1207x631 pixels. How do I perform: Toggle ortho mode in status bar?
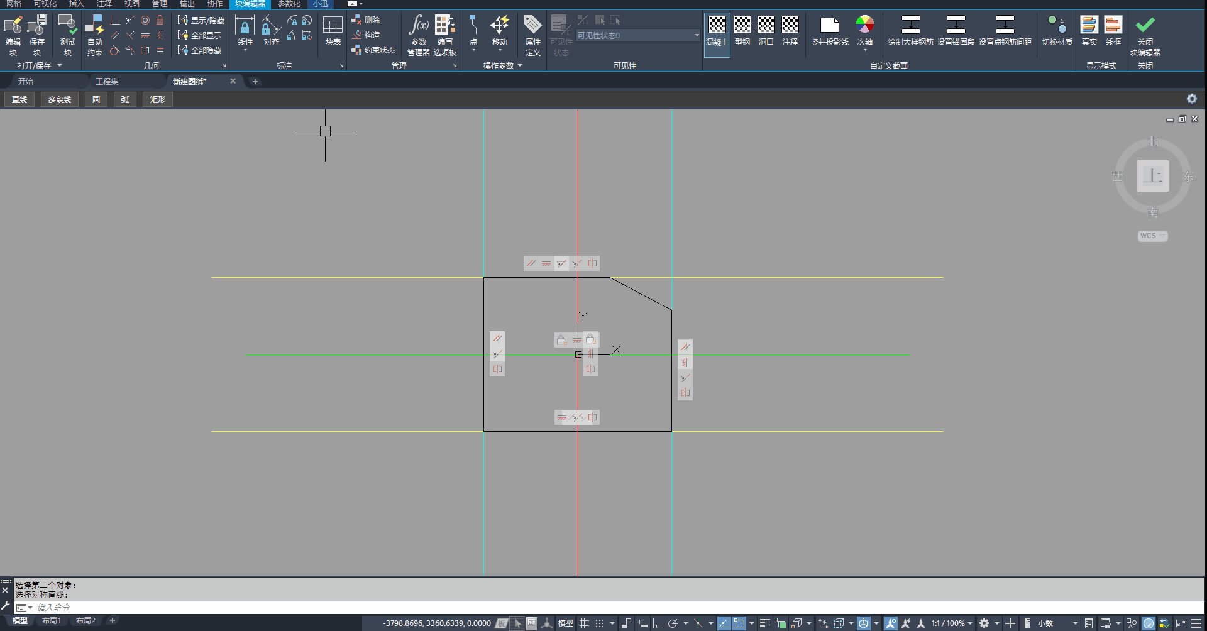click(658, 623)
